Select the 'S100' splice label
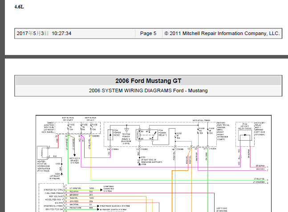 pos(58,164)
